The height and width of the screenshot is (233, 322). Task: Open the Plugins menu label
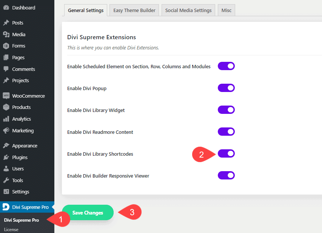point(20,158)
